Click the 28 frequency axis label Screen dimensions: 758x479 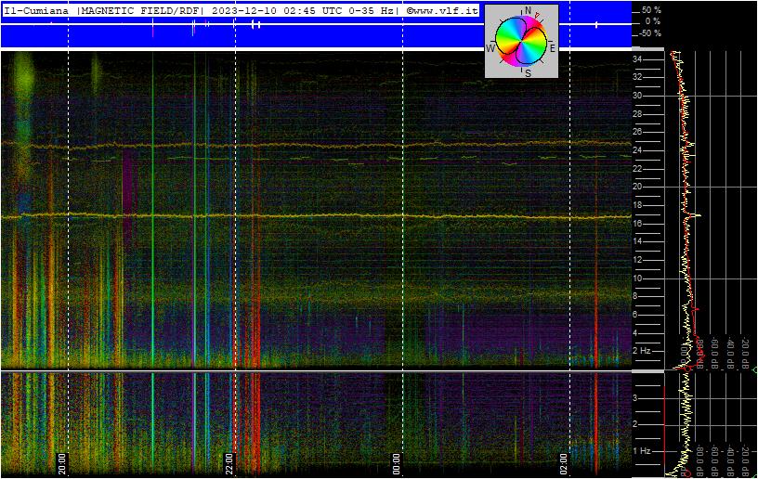click(637, 114)
